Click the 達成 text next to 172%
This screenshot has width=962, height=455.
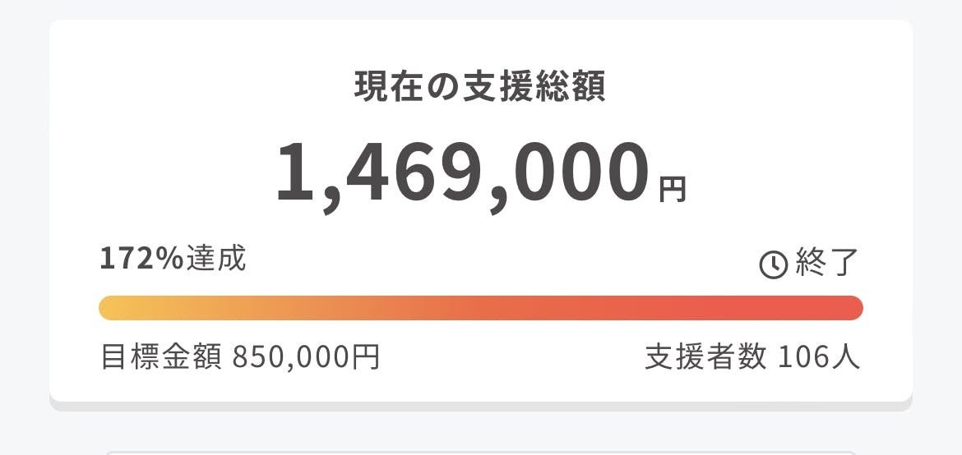216,259
